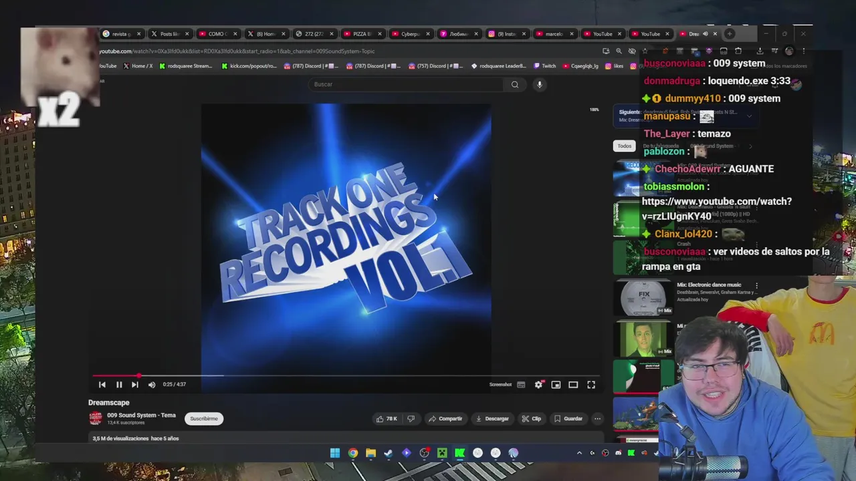Screen dimensions: 856x481
Task: Open File Explorer from the taskbar
Action: coord(370,453)
